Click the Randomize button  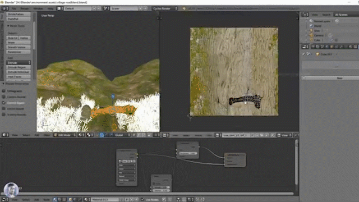pos(19,52)
